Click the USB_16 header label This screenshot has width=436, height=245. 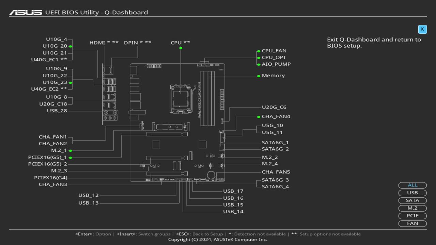click(x=233, y=198)
